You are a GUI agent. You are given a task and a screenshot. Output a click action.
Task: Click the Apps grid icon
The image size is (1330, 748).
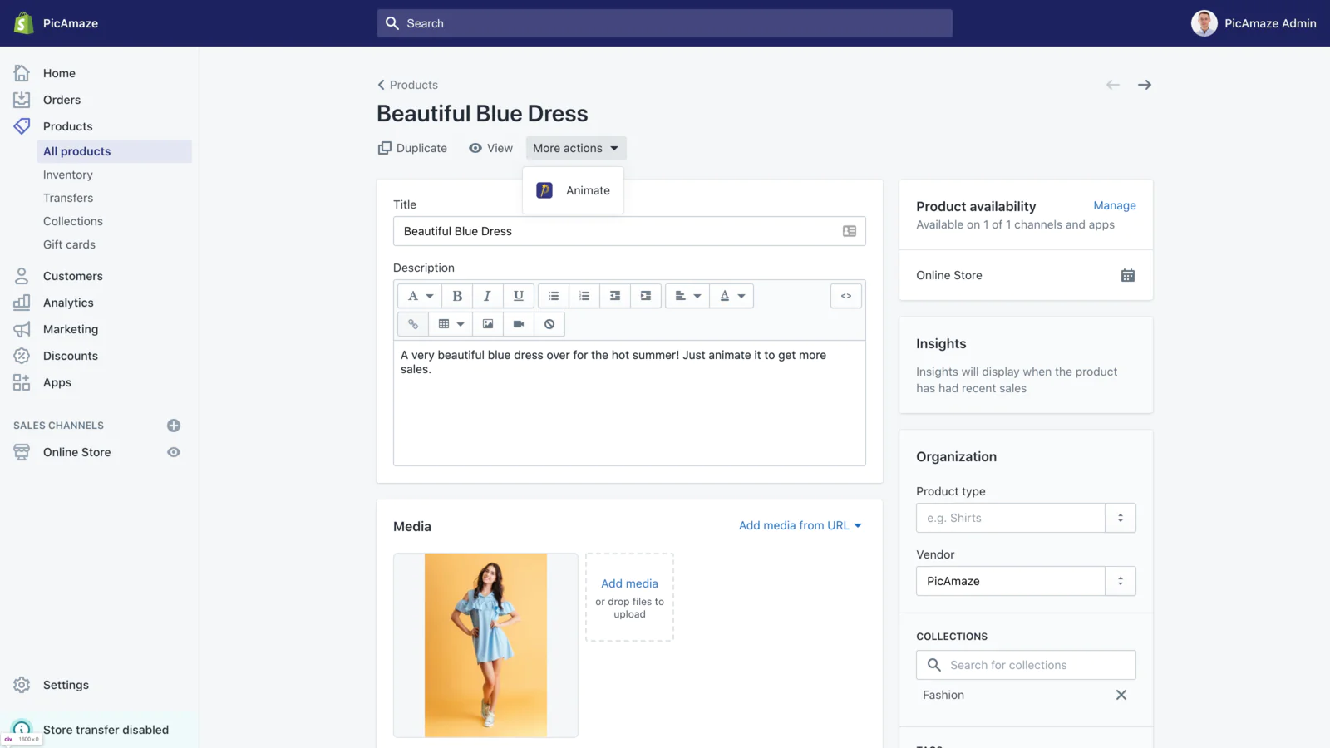click(22, 382)
